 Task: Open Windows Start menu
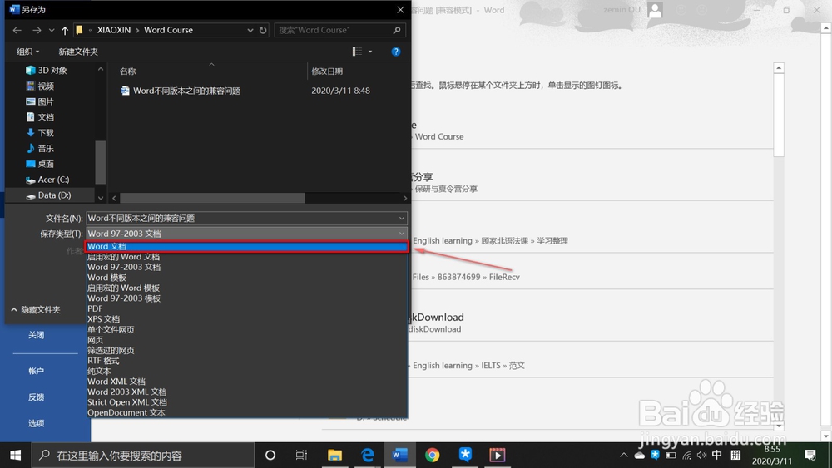coord(15,456)
